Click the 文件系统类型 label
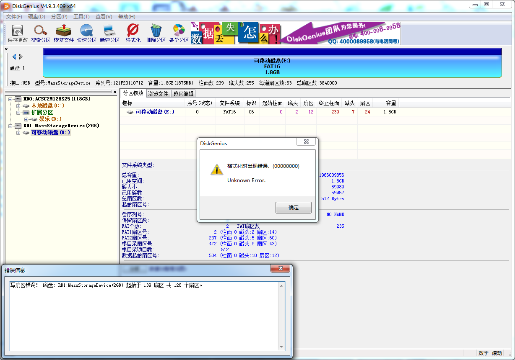The height and width of the screenshot is (360, 515). click(x=138, y=165)
